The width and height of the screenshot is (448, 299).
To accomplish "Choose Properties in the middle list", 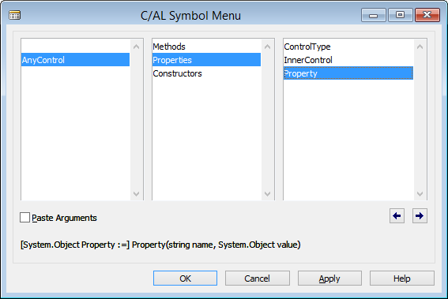I will (206, 60).
